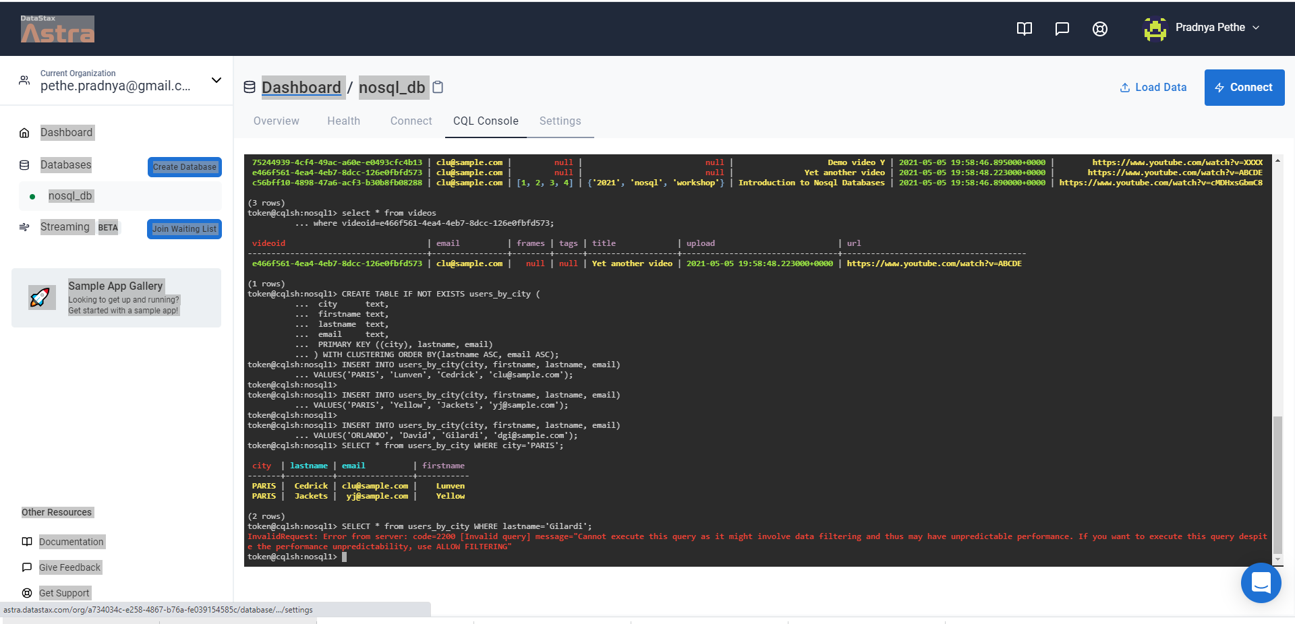Image resolution: width=1295 pixels, height=624 pixels.
Task: Click the copy icon next to nosql_db
Action: click(438, 87)
